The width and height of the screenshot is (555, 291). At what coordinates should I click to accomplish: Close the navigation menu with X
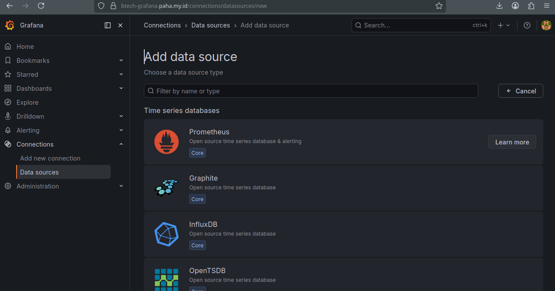(120, 25)
